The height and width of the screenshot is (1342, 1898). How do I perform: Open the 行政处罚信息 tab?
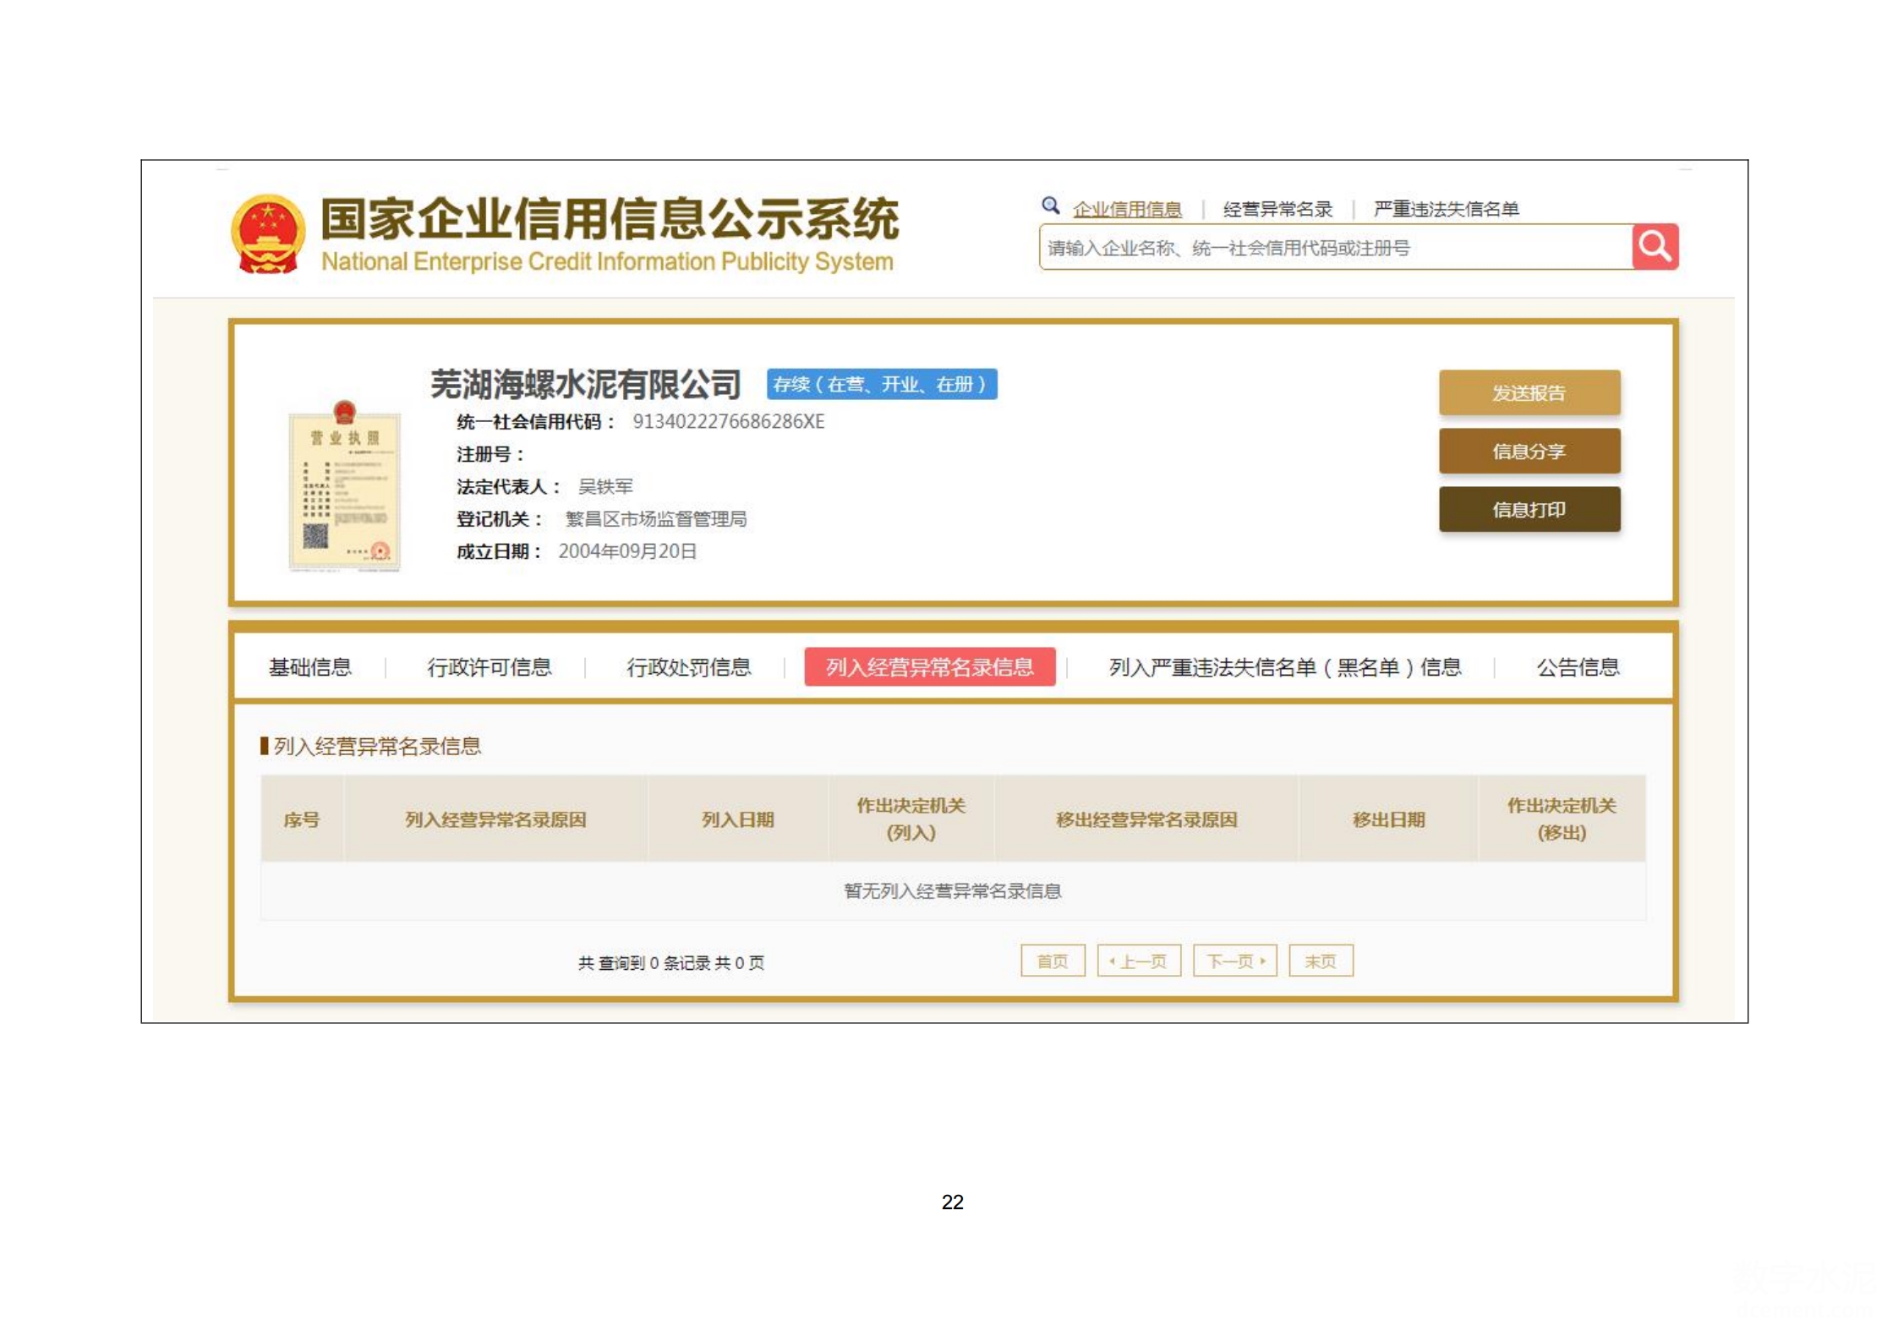688,667
